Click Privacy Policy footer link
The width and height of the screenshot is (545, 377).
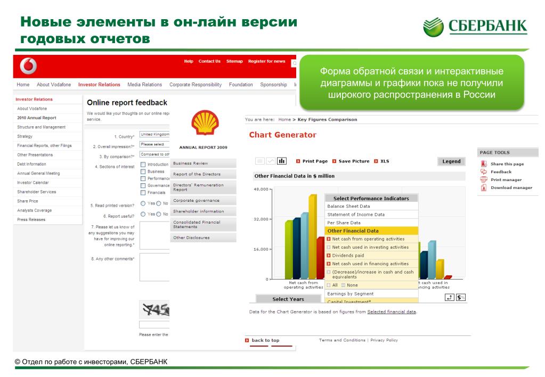(384, 340)
